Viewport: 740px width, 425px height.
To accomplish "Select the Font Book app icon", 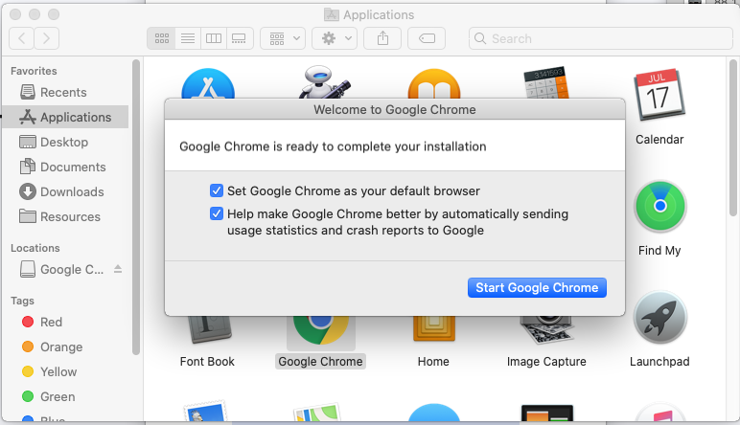I will (208, 329).
